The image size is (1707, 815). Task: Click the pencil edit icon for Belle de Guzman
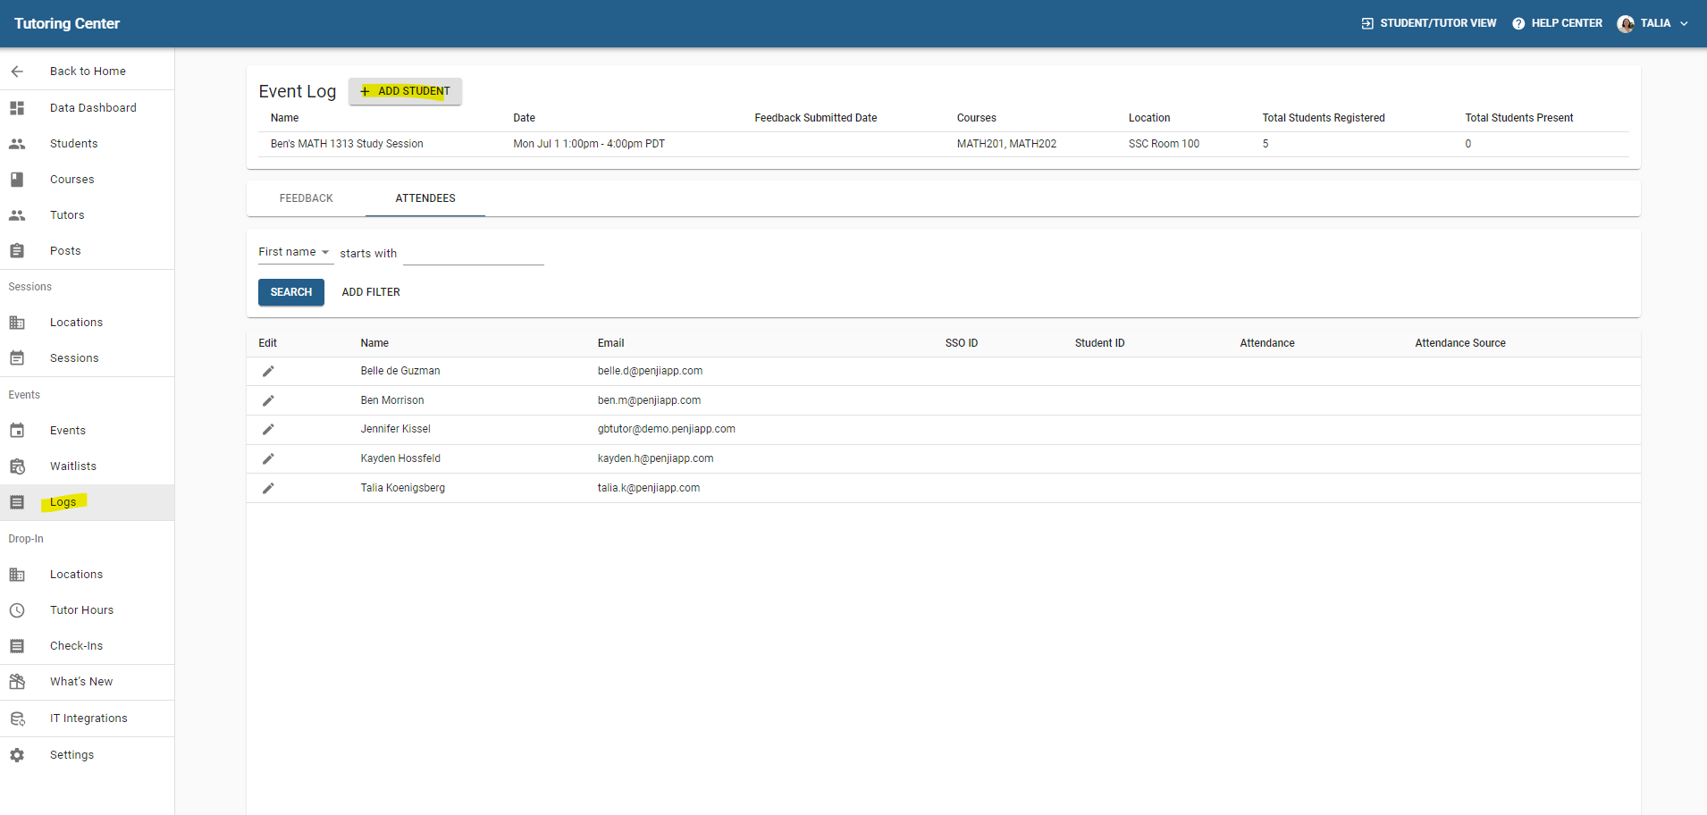(268, 371)
